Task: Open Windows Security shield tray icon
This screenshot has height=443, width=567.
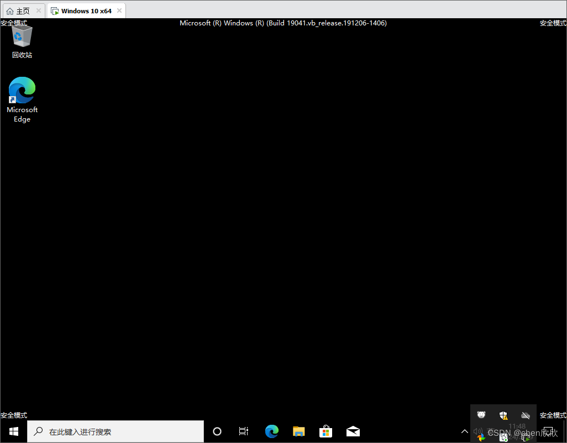Action: click(x=503, y=415)
